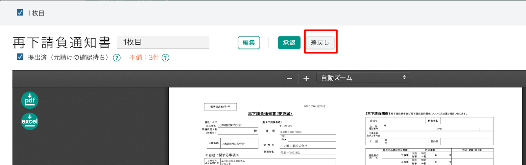Click date 2020年04月20日 in preview
The image size is (526, 165).
pyautogui.click(x=314, y=106)
